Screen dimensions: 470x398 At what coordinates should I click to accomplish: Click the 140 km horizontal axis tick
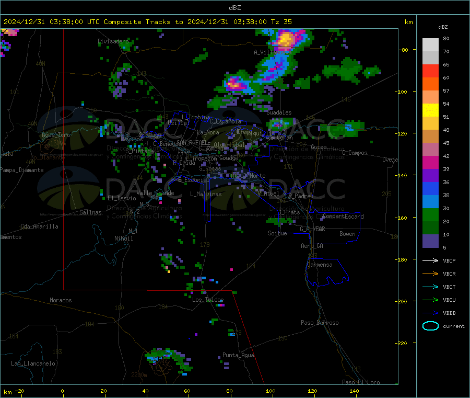(x=354, y=391)
